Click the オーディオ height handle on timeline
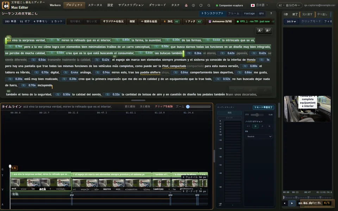This screenshot has height=211, width=338. point(194,191)
